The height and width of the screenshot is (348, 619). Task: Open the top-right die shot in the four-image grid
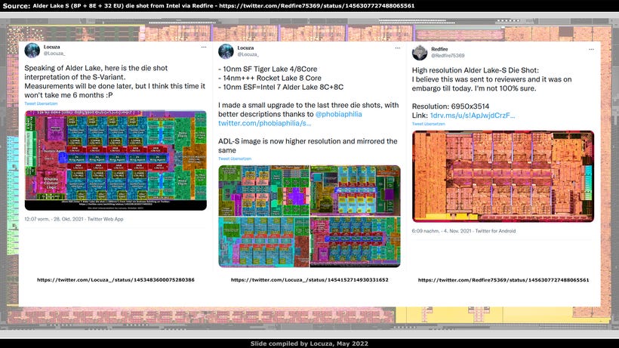pyautogui.click(x=356, y=190)
